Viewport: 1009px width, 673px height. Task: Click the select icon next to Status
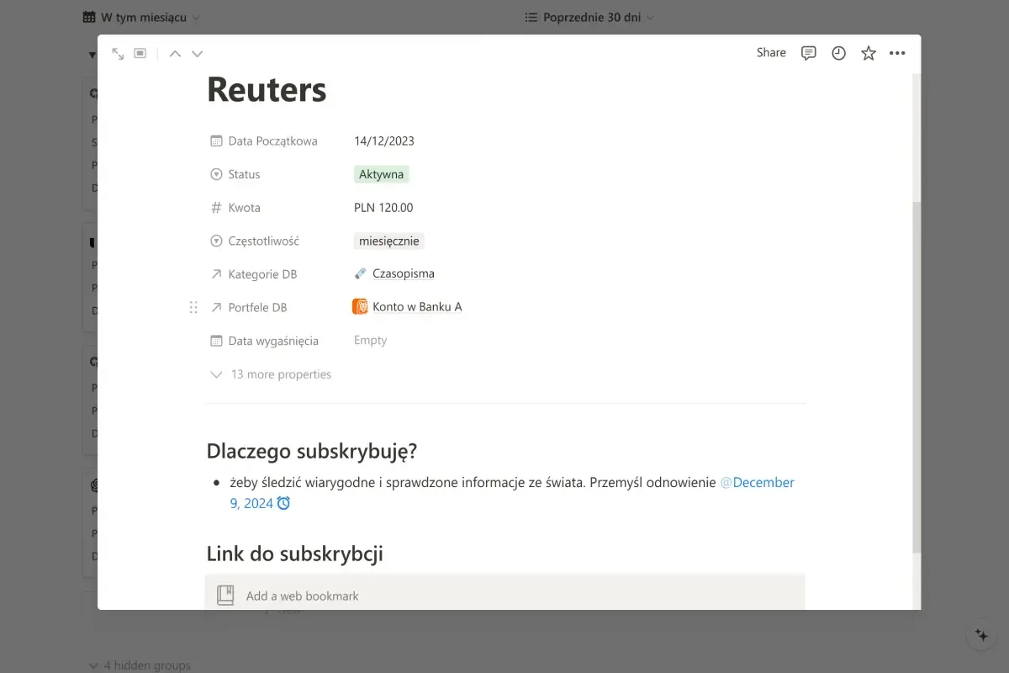tap(216, 174)
